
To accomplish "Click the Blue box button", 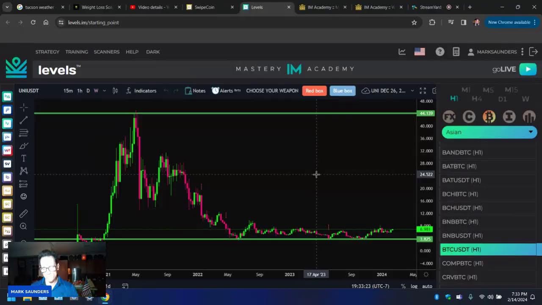I will (x=343, y=91).
